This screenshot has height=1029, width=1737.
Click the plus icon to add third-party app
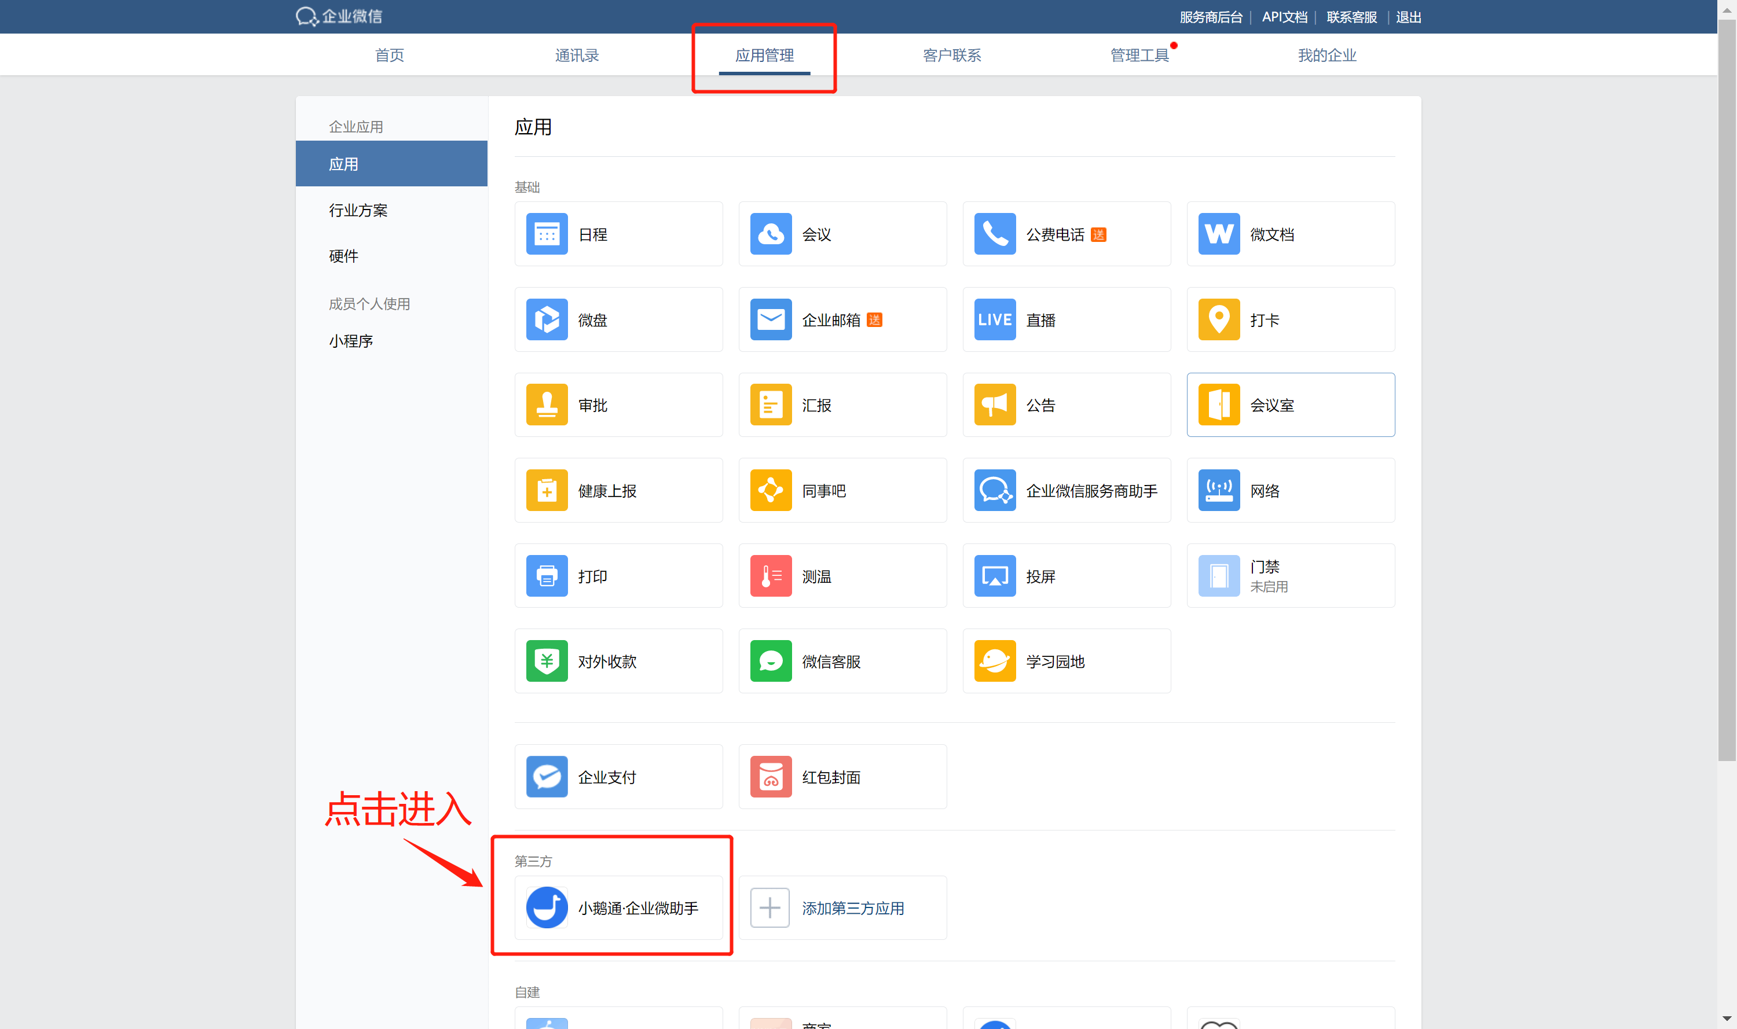[770, 907]
